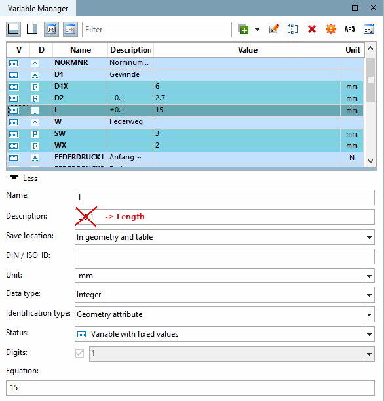The height and width of the screenshot is (401, 384).
Task: Open the Save location dropdown
Action: tap(369, 237)
